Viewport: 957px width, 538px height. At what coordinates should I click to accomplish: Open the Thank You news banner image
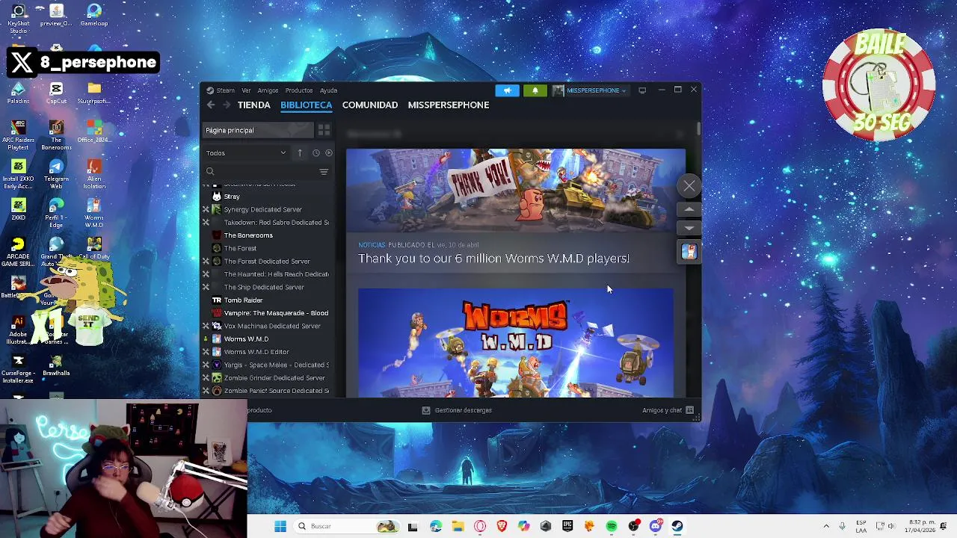click(x=515, y=191)
